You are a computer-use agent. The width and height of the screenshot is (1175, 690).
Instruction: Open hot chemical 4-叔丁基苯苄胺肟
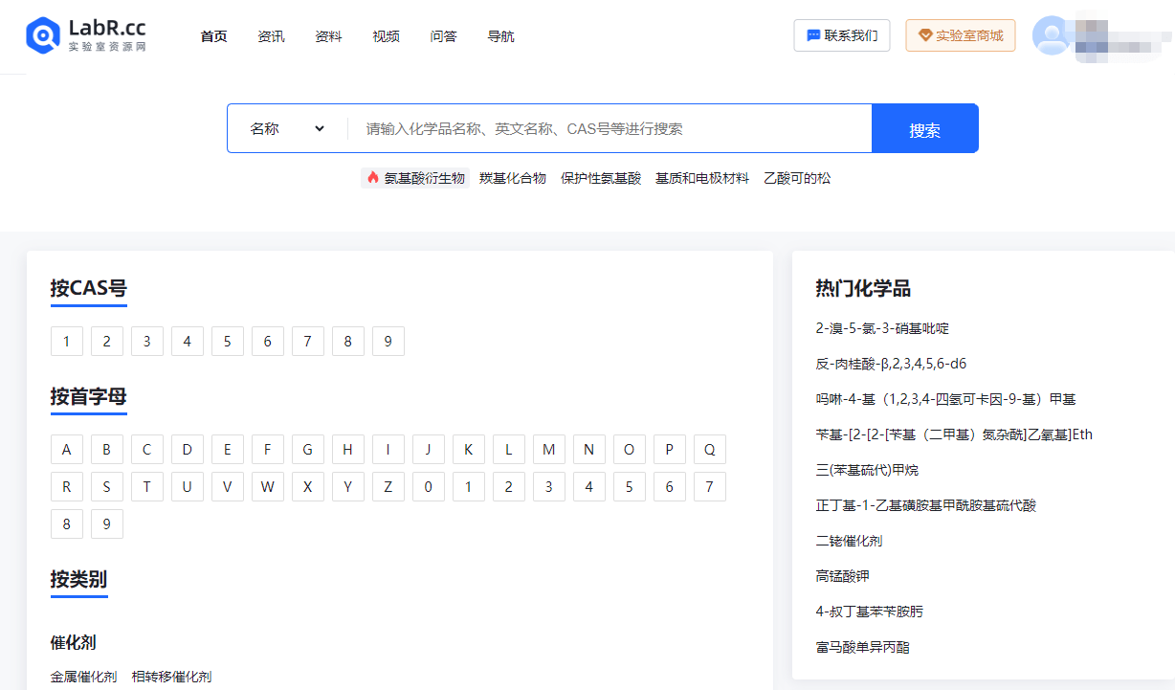[870, 612]
